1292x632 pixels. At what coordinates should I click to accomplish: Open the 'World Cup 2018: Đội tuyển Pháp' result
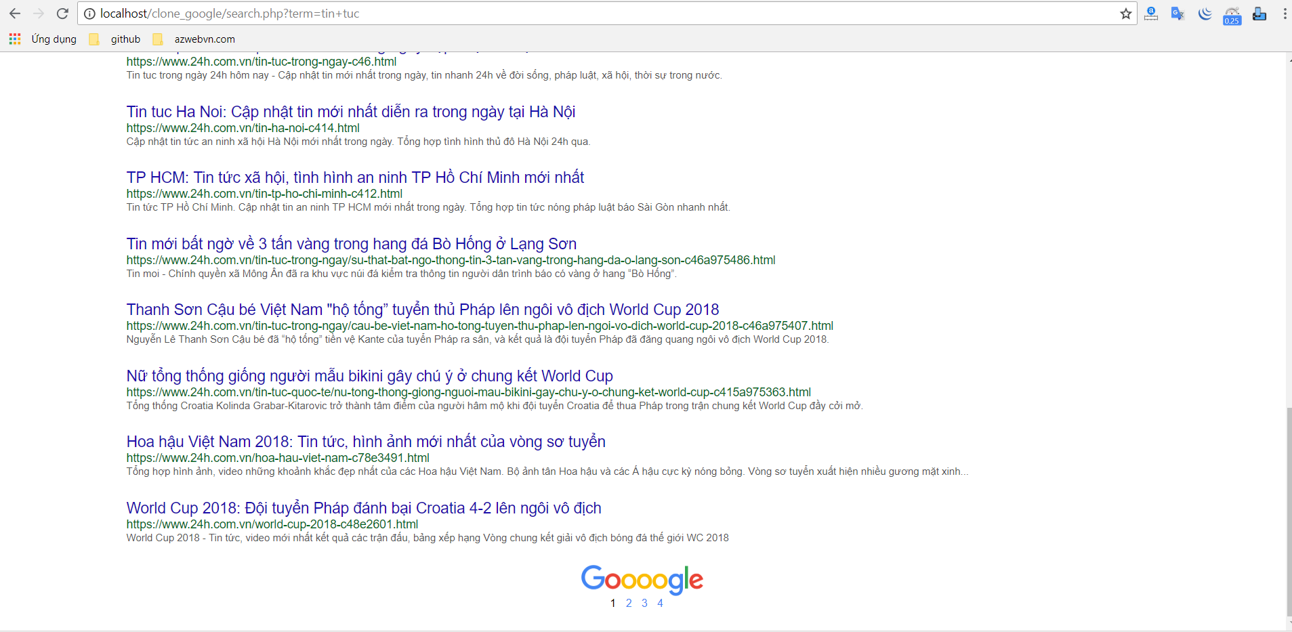coord(364,508)
